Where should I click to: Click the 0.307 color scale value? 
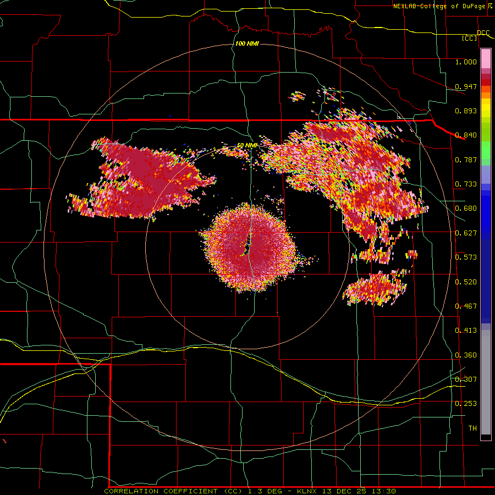pos(466,379)
